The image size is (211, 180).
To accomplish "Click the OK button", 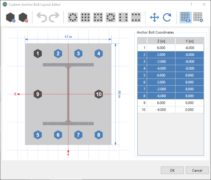I will 172,170.
